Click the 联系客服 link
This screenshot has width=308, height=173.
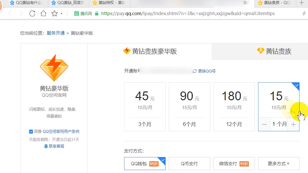pos(56,146)
